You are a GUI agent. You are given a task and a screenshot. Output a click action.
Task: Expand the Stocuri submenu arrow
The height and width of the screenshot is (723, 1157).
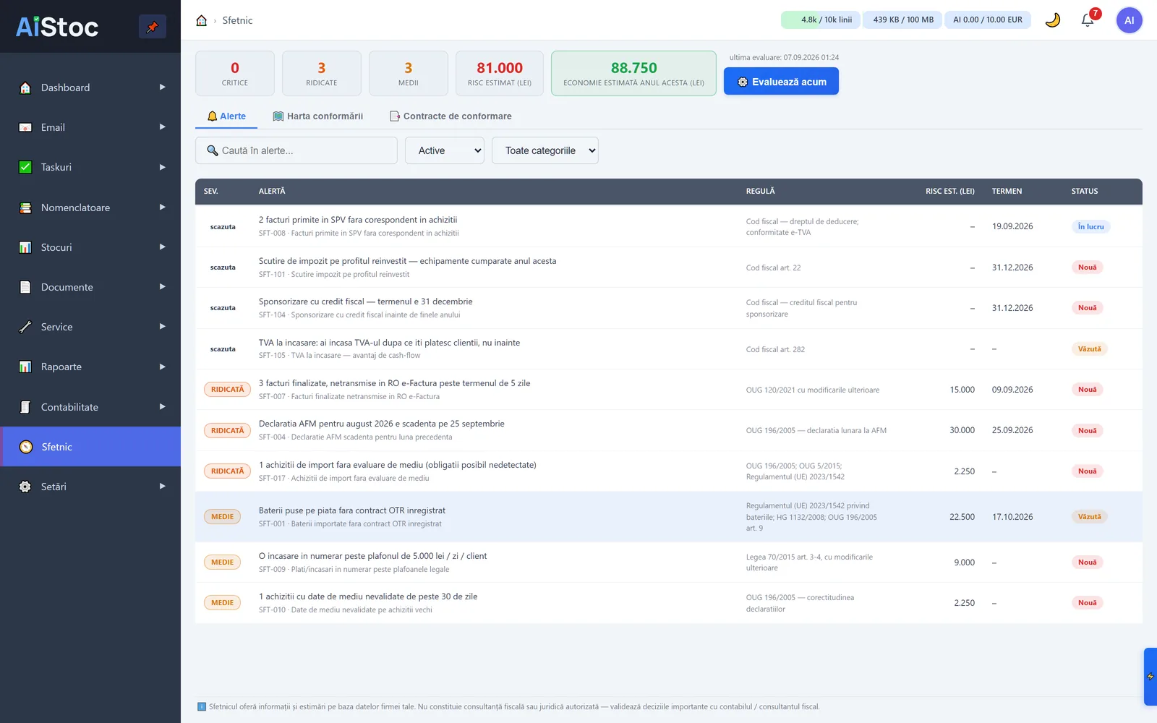pos(163,247)
